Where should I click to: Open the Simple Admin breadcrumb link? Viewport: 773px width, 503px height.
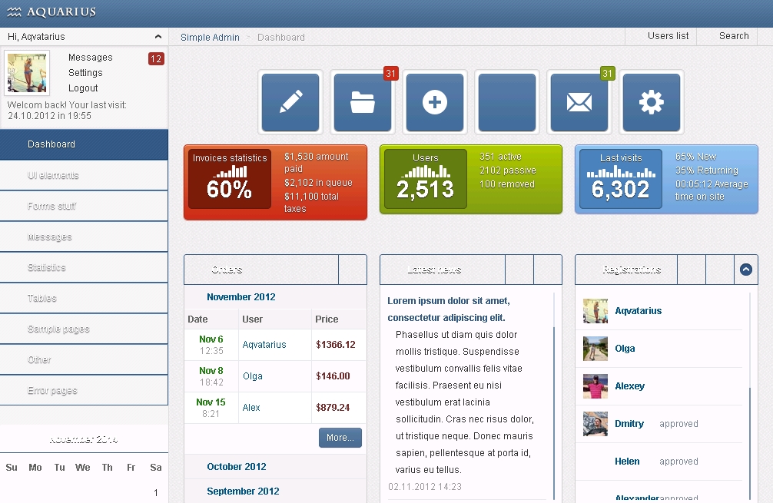pos(210,37)
